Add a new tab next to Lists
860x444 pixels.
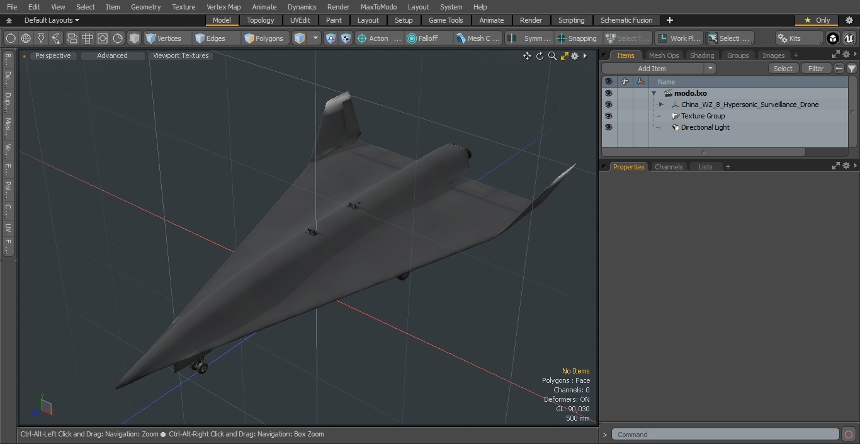tap(728, 167)
